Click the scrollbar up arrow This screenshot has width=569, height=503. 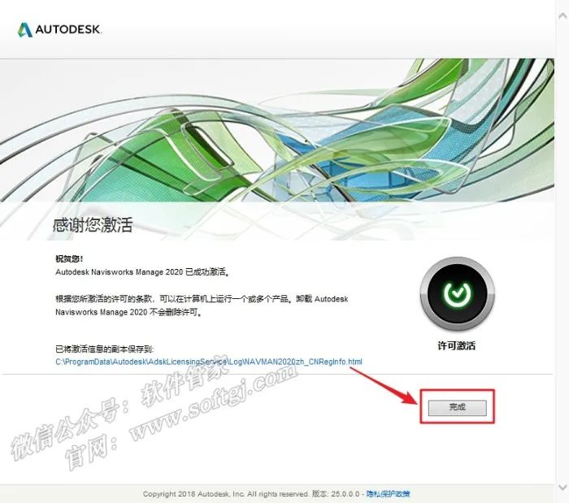(562, 16)
